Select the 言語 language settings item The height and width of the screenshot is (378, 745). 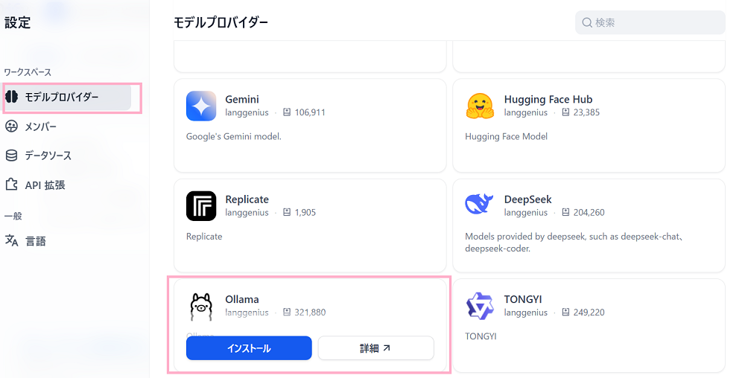[x=35, y=241]
